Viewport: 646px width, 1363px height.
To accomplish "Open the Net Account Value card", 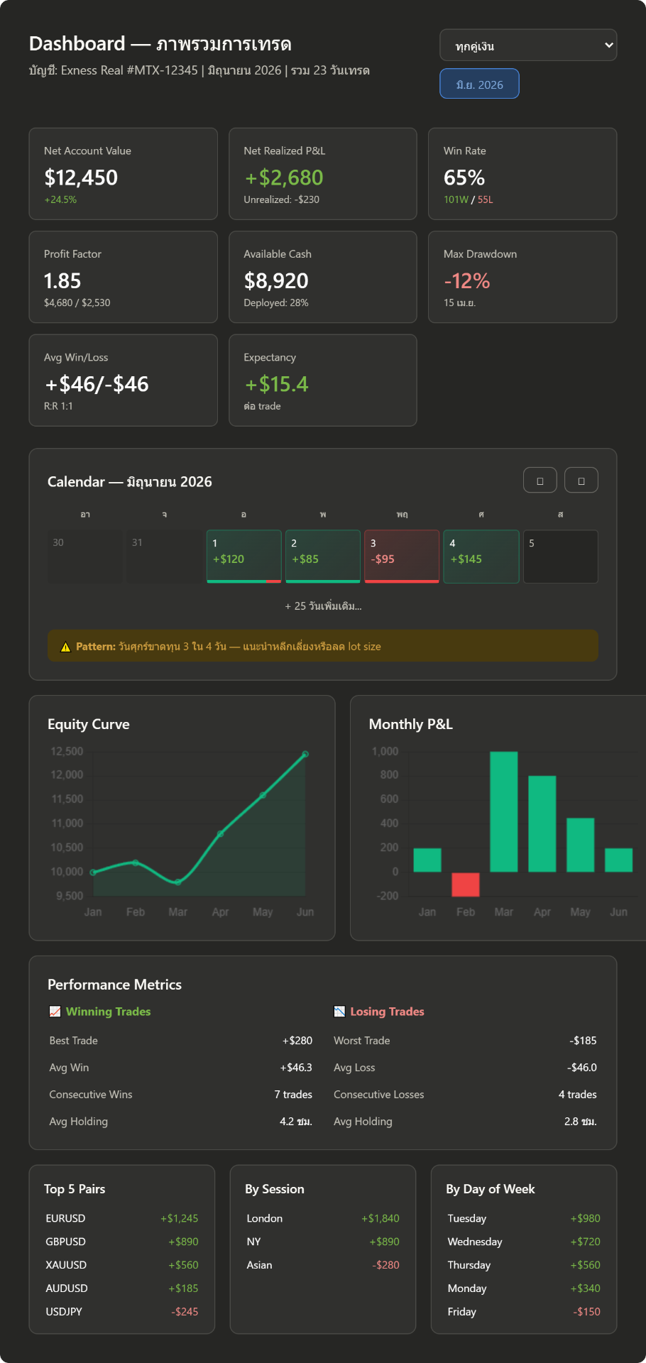I will 123,174.
